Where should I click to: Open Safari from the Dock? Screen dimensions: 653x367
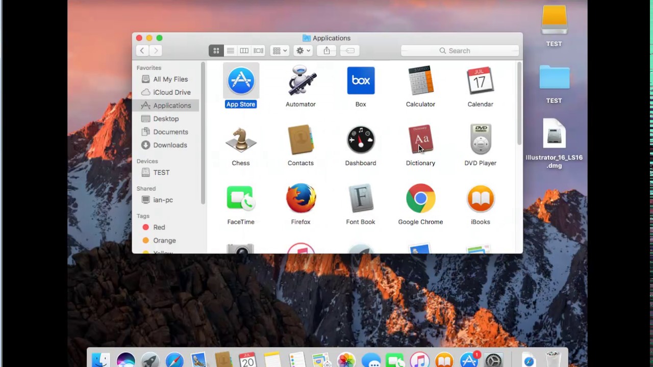[x=174, y=360]
